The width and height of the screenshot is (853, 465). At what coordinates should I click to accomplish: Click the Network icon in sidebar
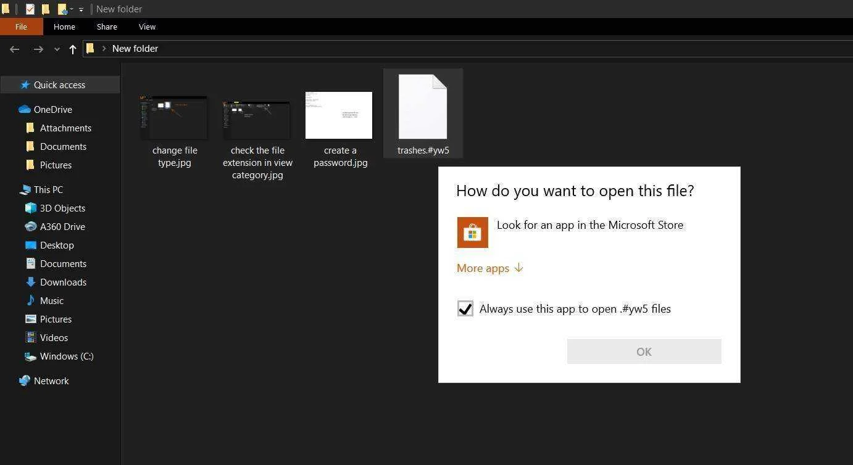(x=25, y=381)
